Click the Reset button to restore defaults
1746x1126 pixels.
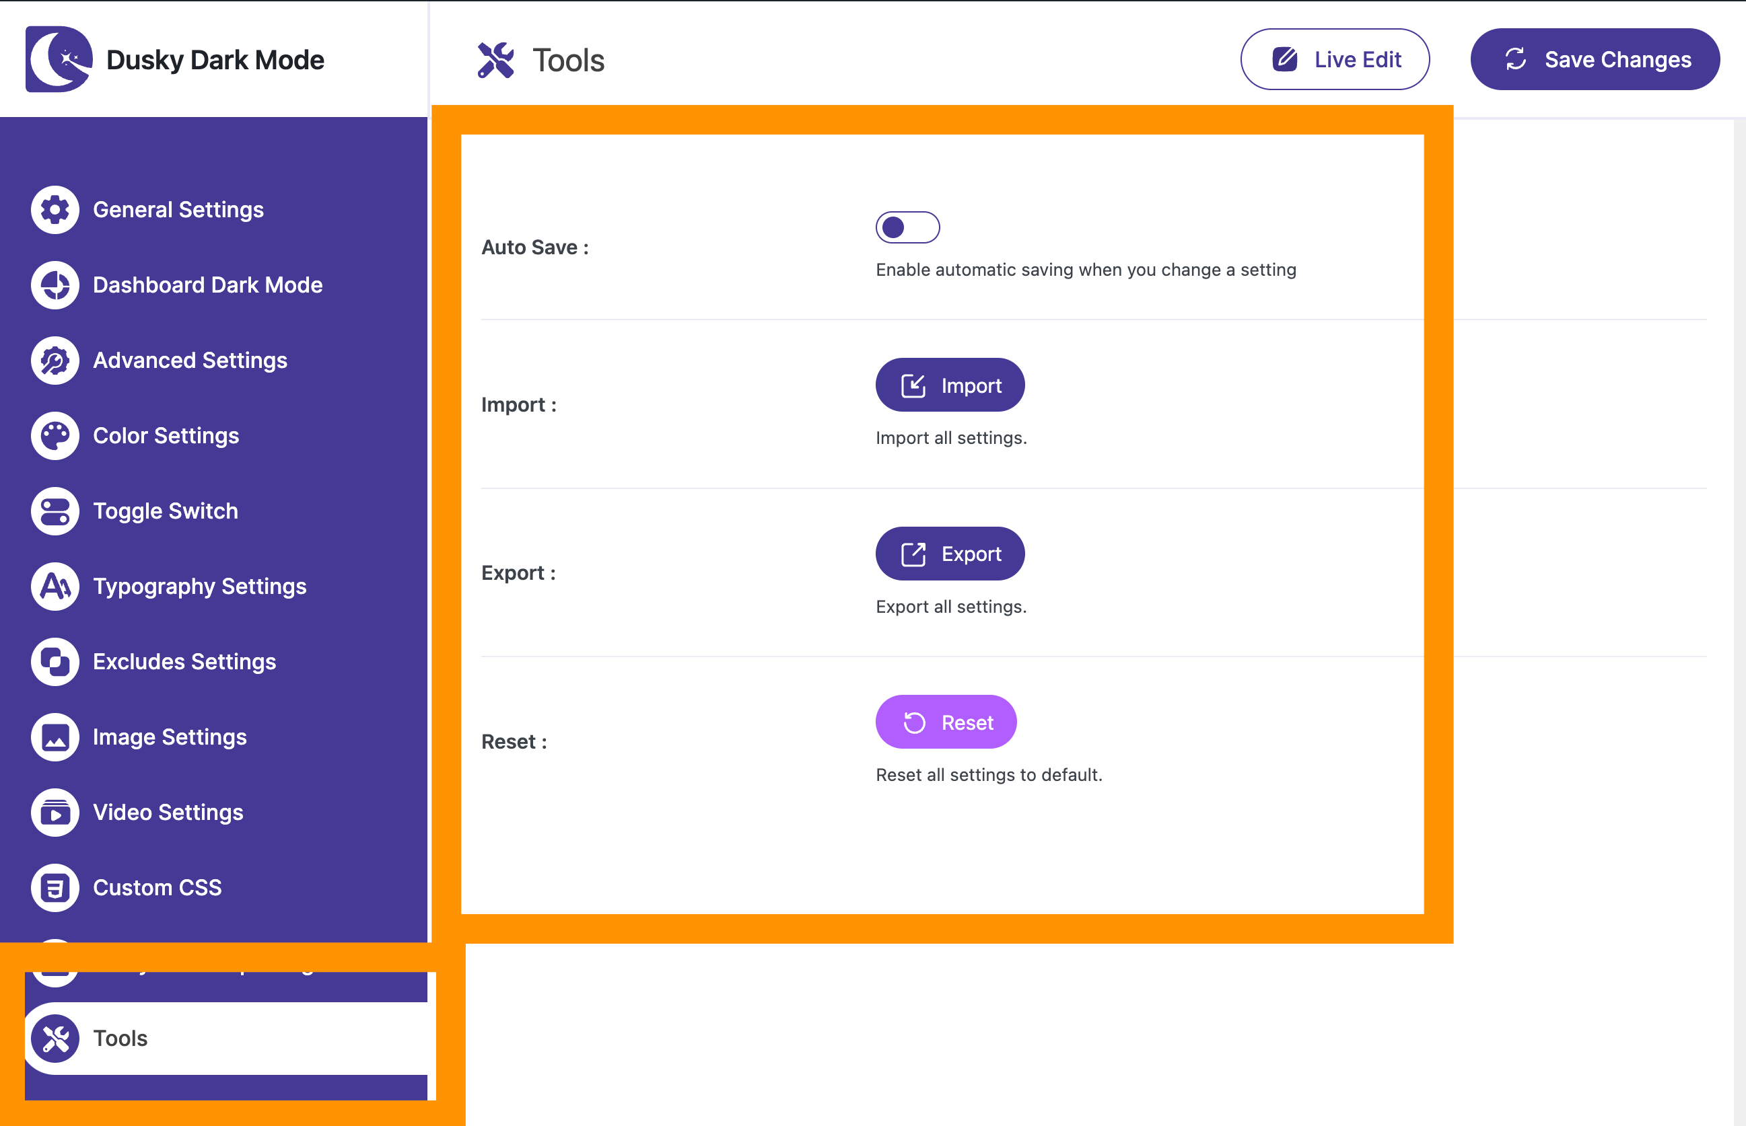(x=947, y=722)
